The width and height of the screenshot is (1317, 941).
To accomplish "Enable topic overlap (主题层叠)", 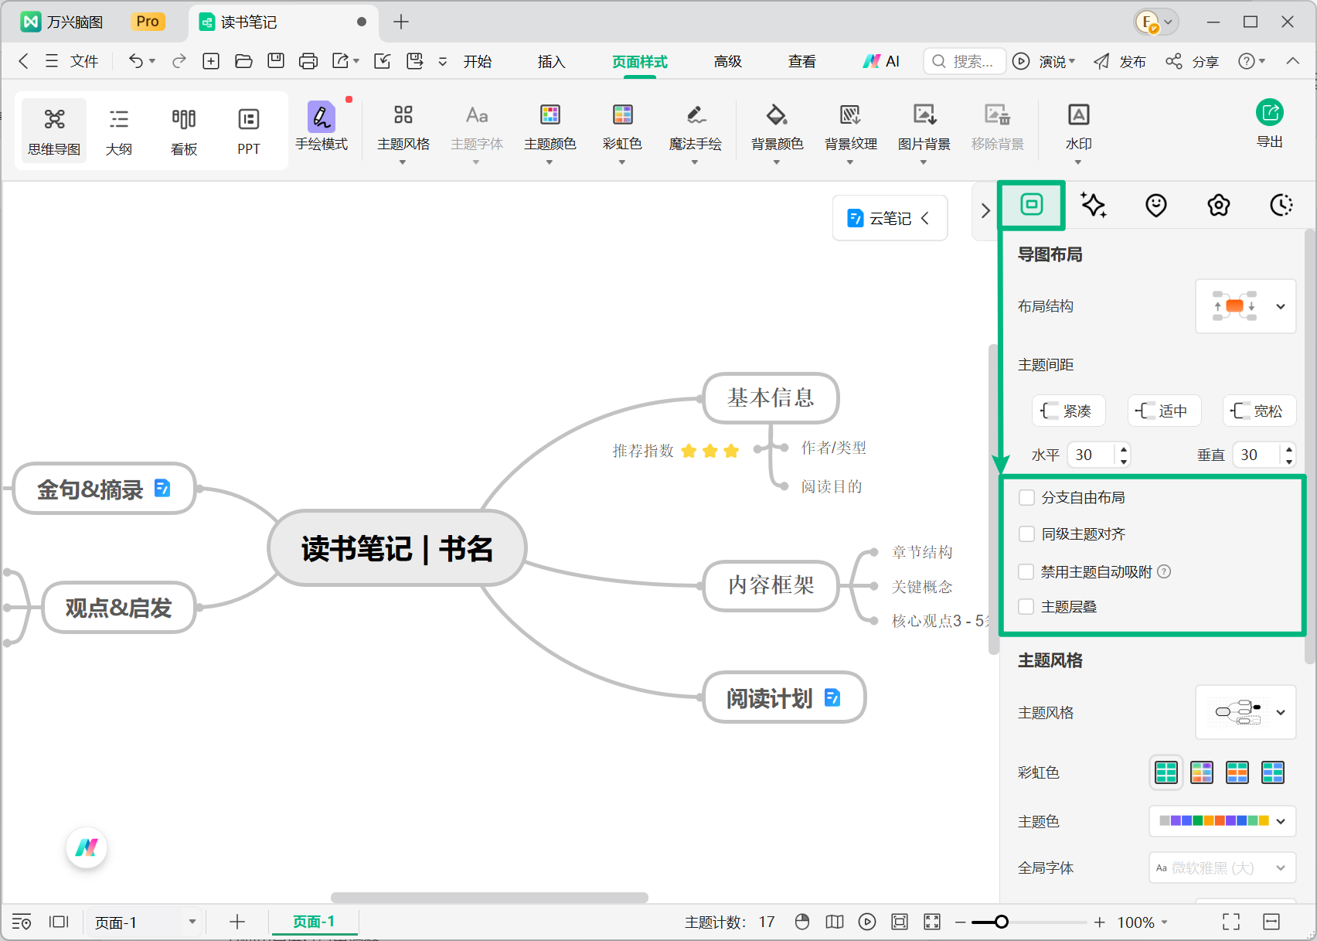I will [x=1026, y=607].
